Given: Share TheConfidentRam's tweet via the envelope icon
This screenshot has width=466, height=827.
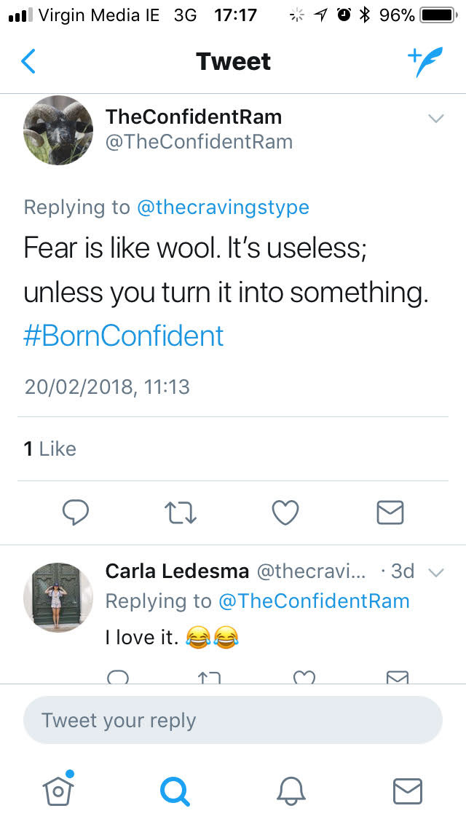Looking at the screenshot, I should point(390,513).
